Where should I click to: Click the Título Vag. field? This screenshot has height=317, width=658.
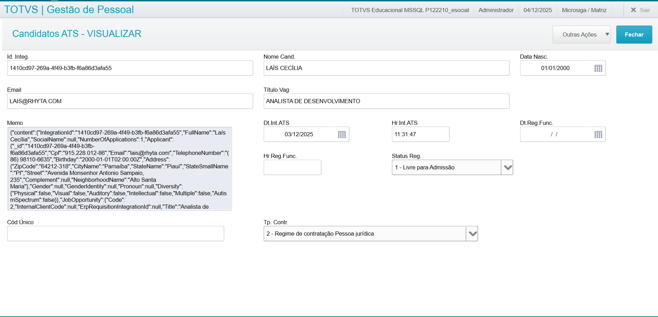(x=386, y=101)
